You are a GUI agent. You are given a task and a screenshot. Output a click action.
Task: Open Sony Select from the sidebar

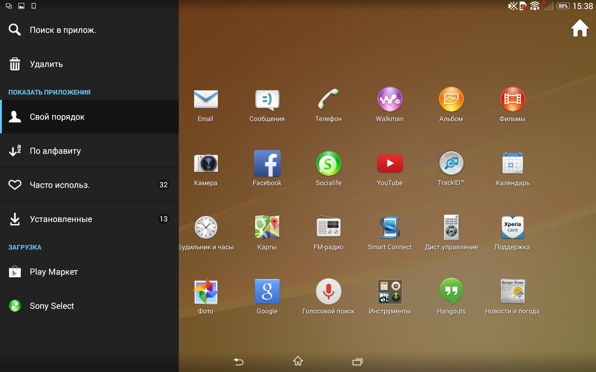(89, 306)
